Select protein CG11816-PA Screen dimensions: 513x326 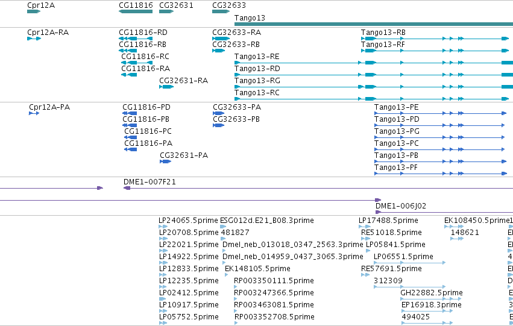[148, 143]
